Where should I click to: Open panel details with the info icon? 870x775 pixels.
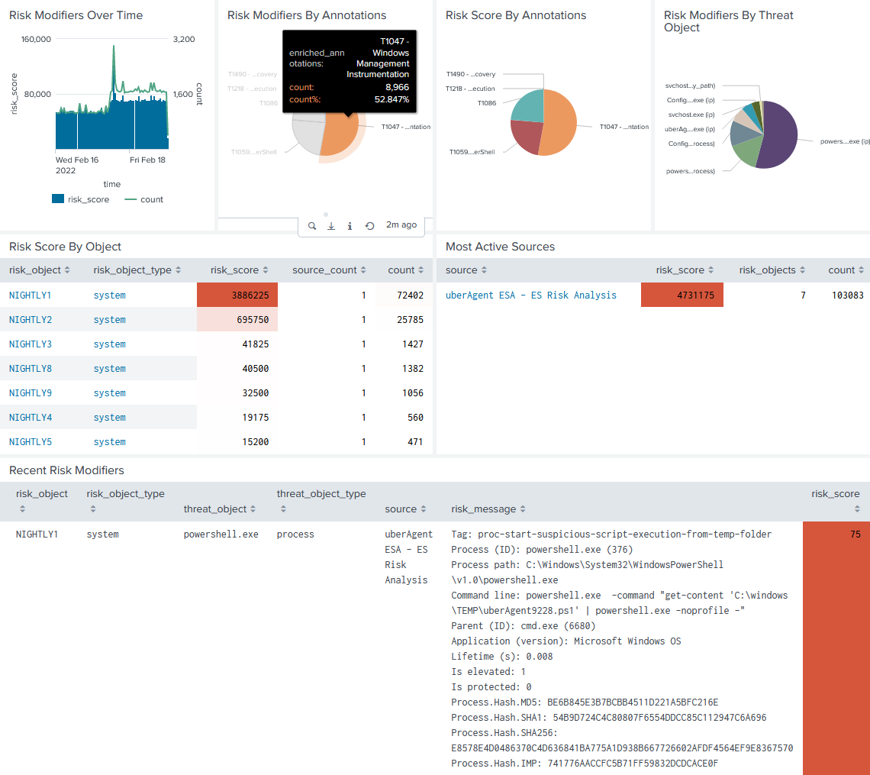tap(350, 226)
